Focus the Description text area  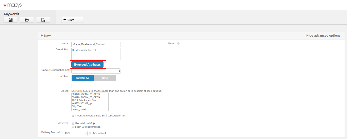pos(96,54)
